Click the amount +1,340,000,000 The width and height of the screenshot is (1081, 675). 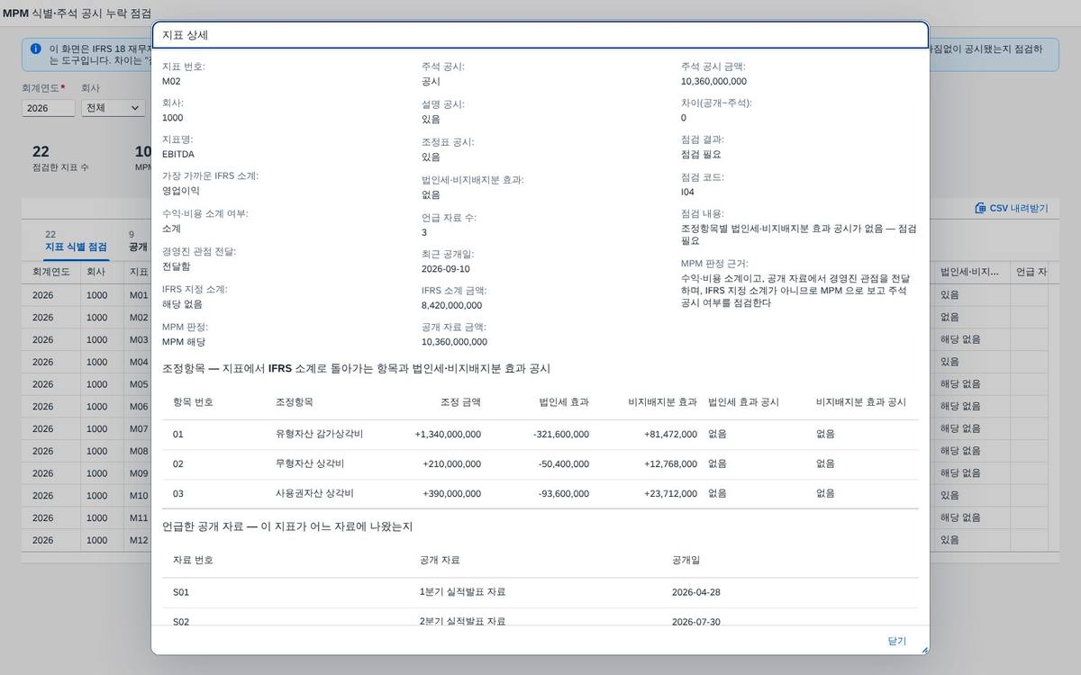point(448,434)
